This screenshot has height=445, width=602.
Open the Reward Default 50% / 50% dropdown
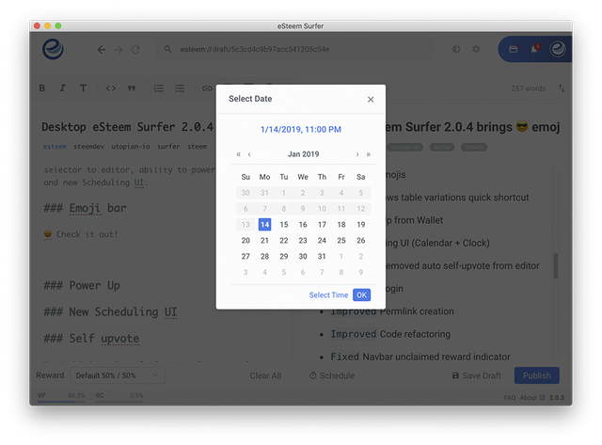point(118,375)
